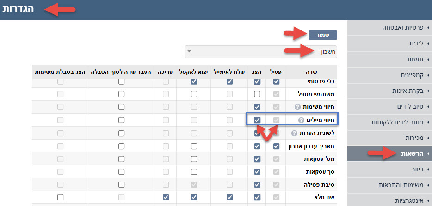Screen dimensions: 432x206
Task: Toggle עריכה checkbox for שם מלא
Action: click(x=166, y=197)
